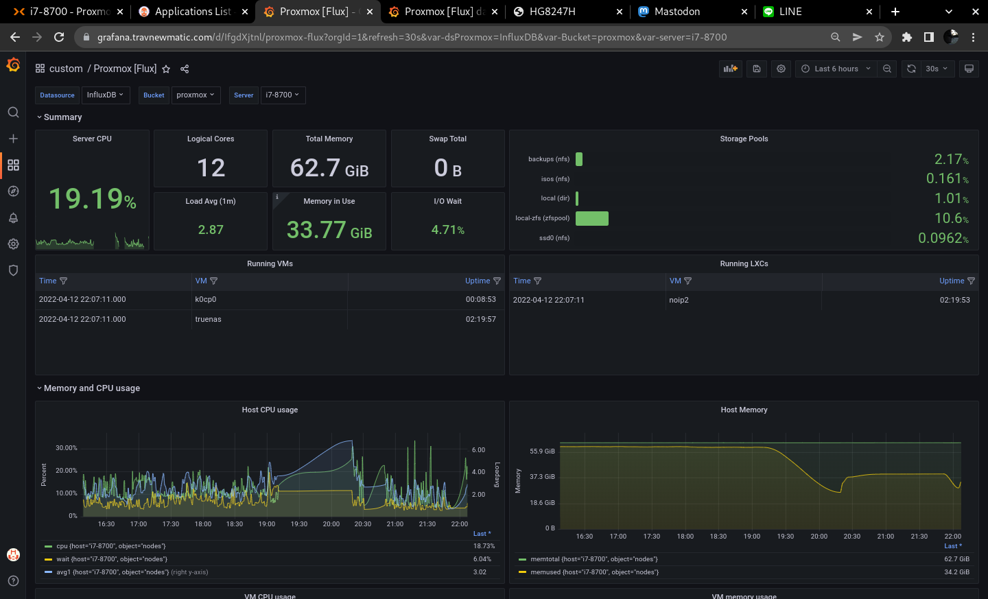The image size is (988, 599).
Task: Click the backups (nfs) usage bar
Action: (x=579, y=159)
